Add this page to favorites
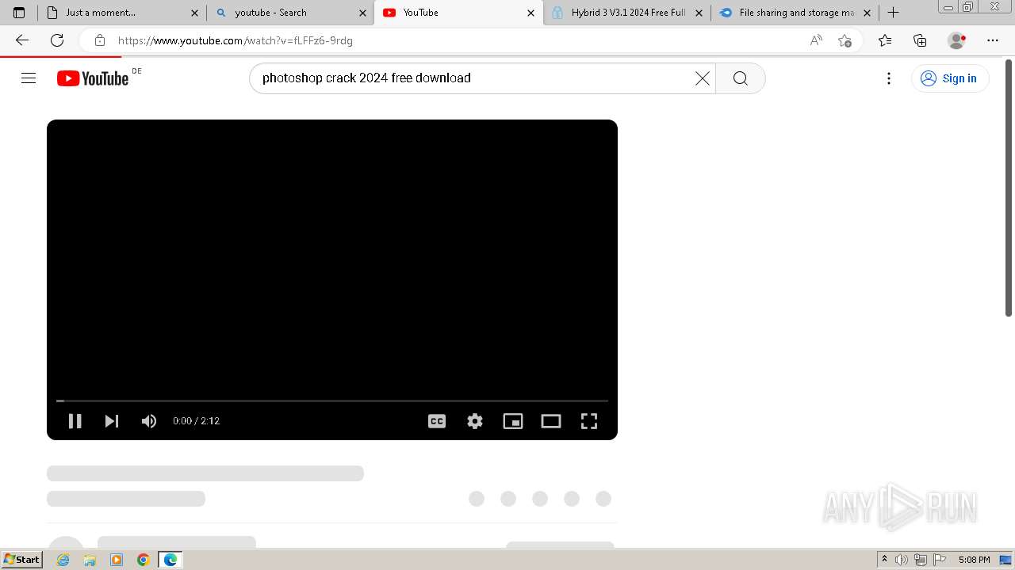The height and width of the screenshot is (570, 1015). [x=845, y=40]
